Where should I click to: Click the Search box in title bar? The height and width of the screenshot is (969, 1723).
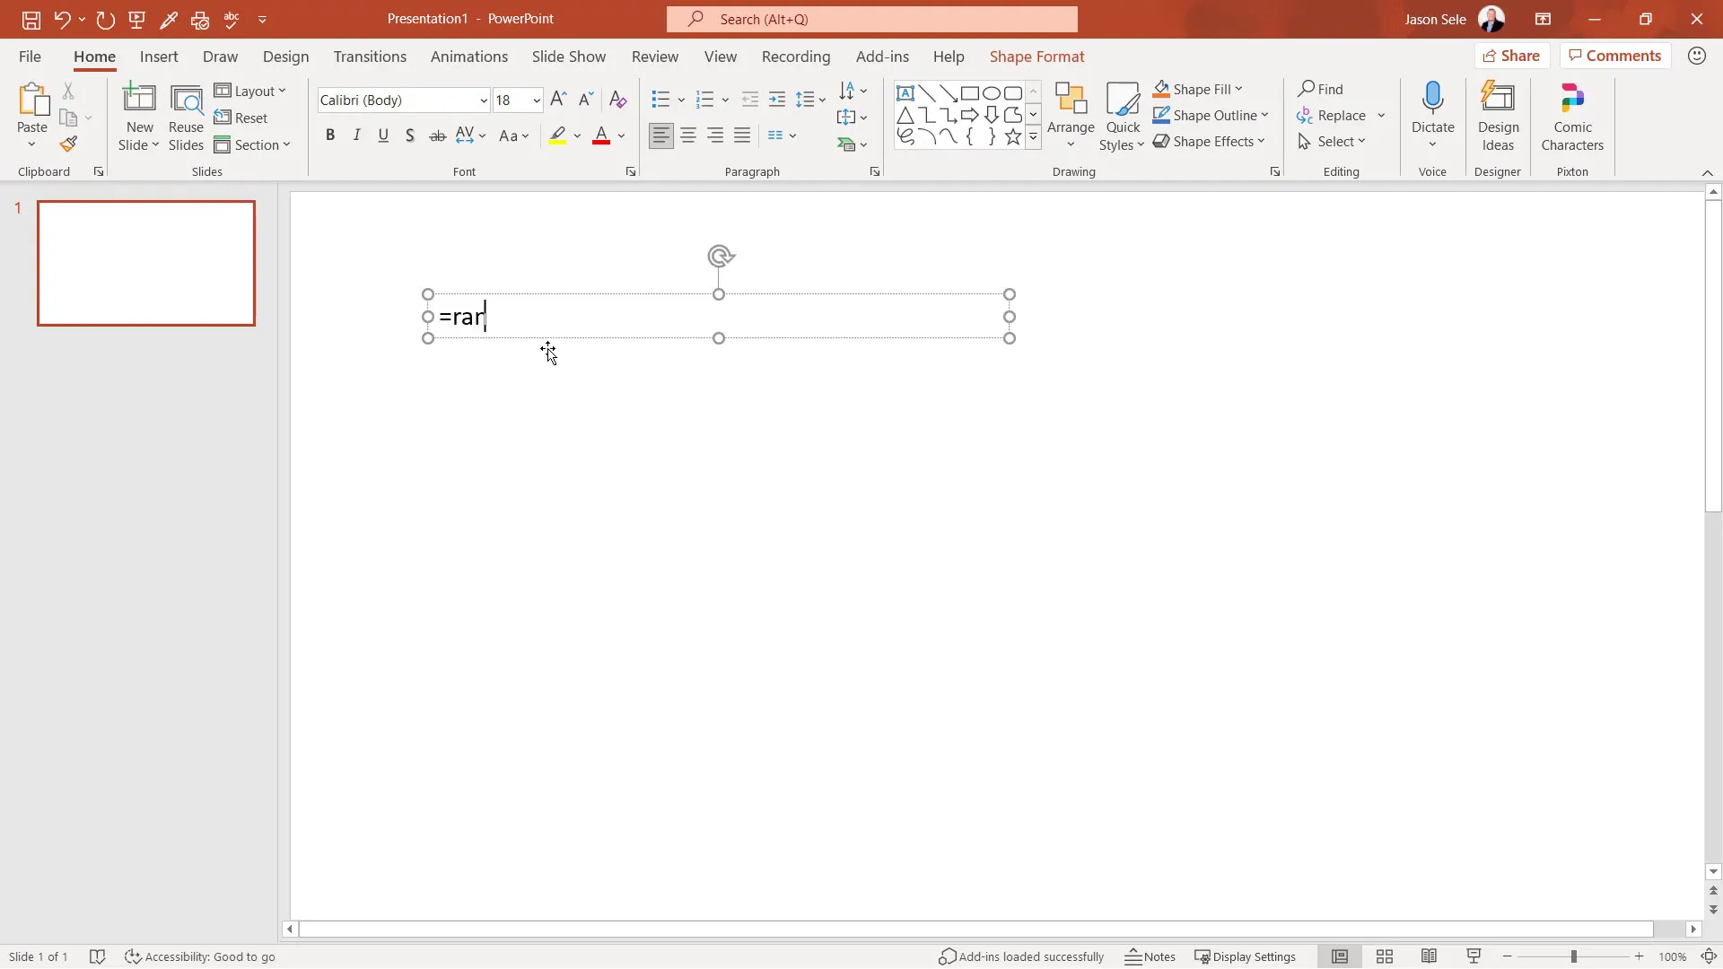pyautogui.click(x=871, y=19)
